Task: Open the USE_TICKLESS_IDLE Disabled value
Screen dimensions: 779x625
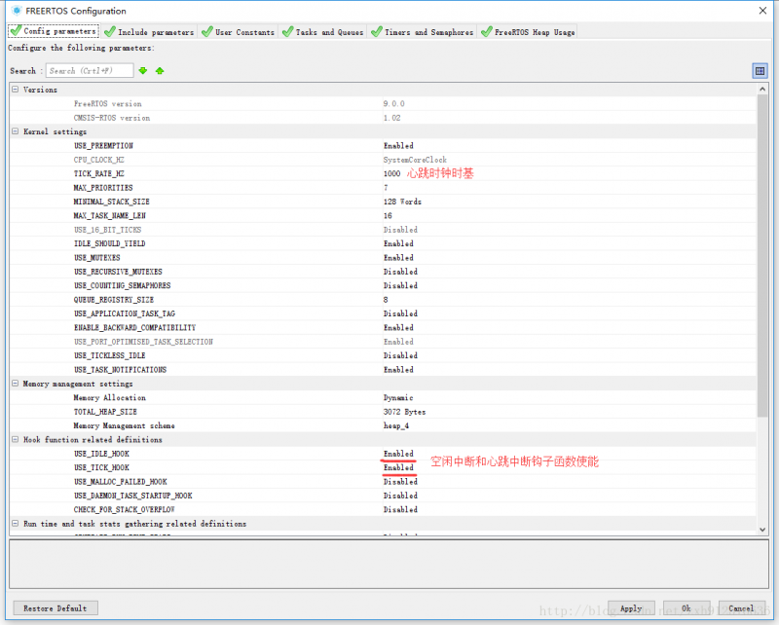Action: click(400, 355)
